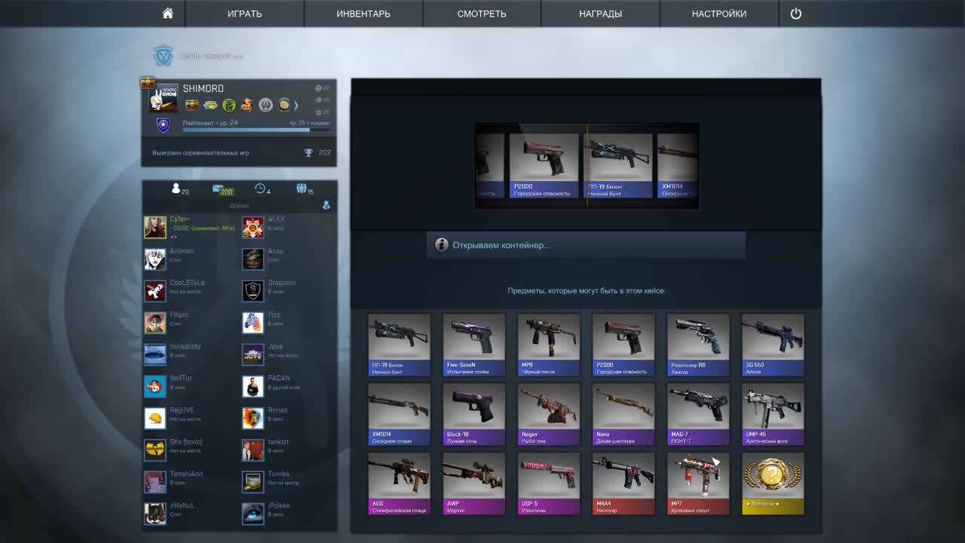Select friend Dragomir avatar
This screenshot has width=965, height=543.
[x=253, y=290]
